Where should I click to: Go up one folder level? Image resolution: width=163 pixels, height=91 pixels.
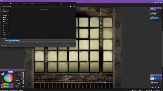tap(8, 4)
